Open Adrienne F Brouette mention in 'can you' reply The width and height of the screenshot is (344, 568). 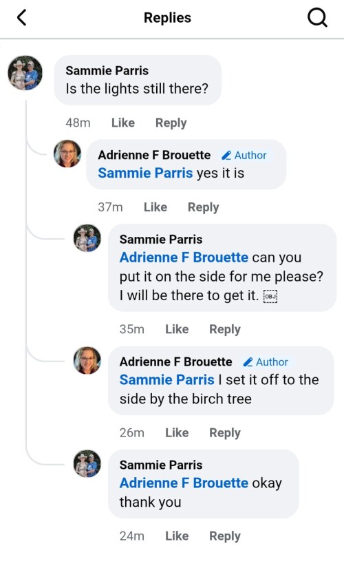click(184, 257)
